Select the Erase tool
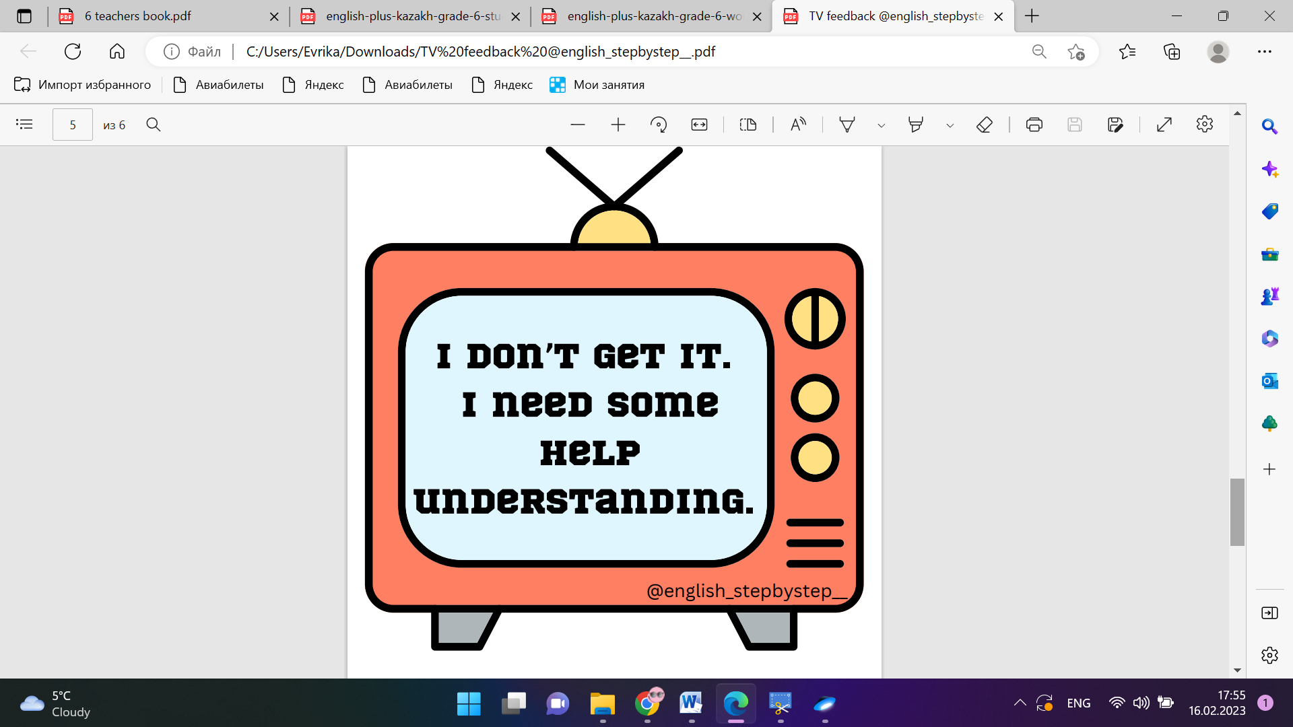This screenshot has height=727, width=1293. (984, 125)
